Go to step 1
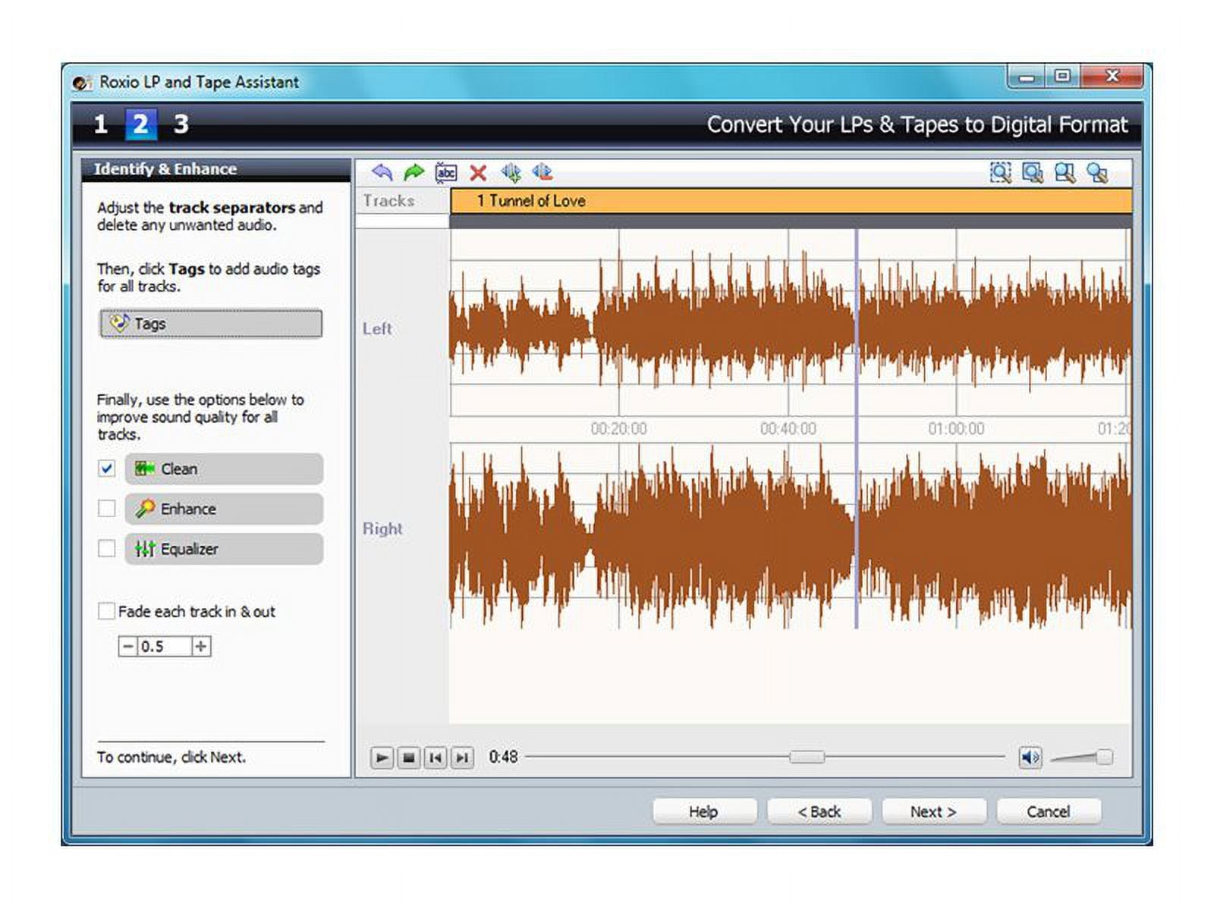Viewport: 1214px width, 910px height. (x=101, y=124)
